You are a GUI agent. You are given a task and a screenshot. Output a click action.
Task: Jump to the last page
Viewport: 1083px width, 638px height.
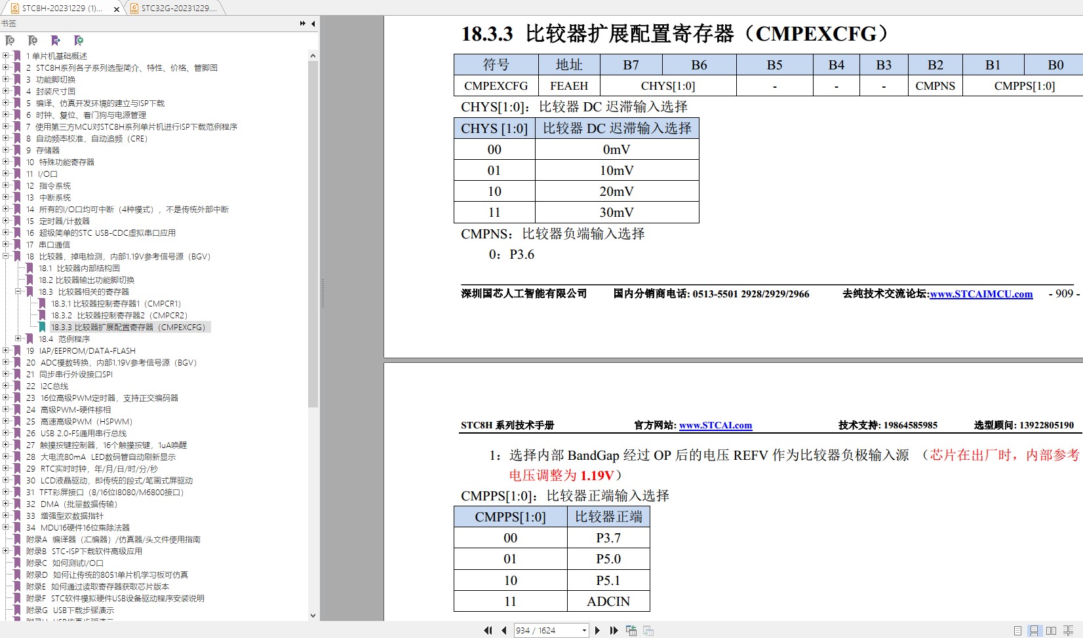[614, 630]
